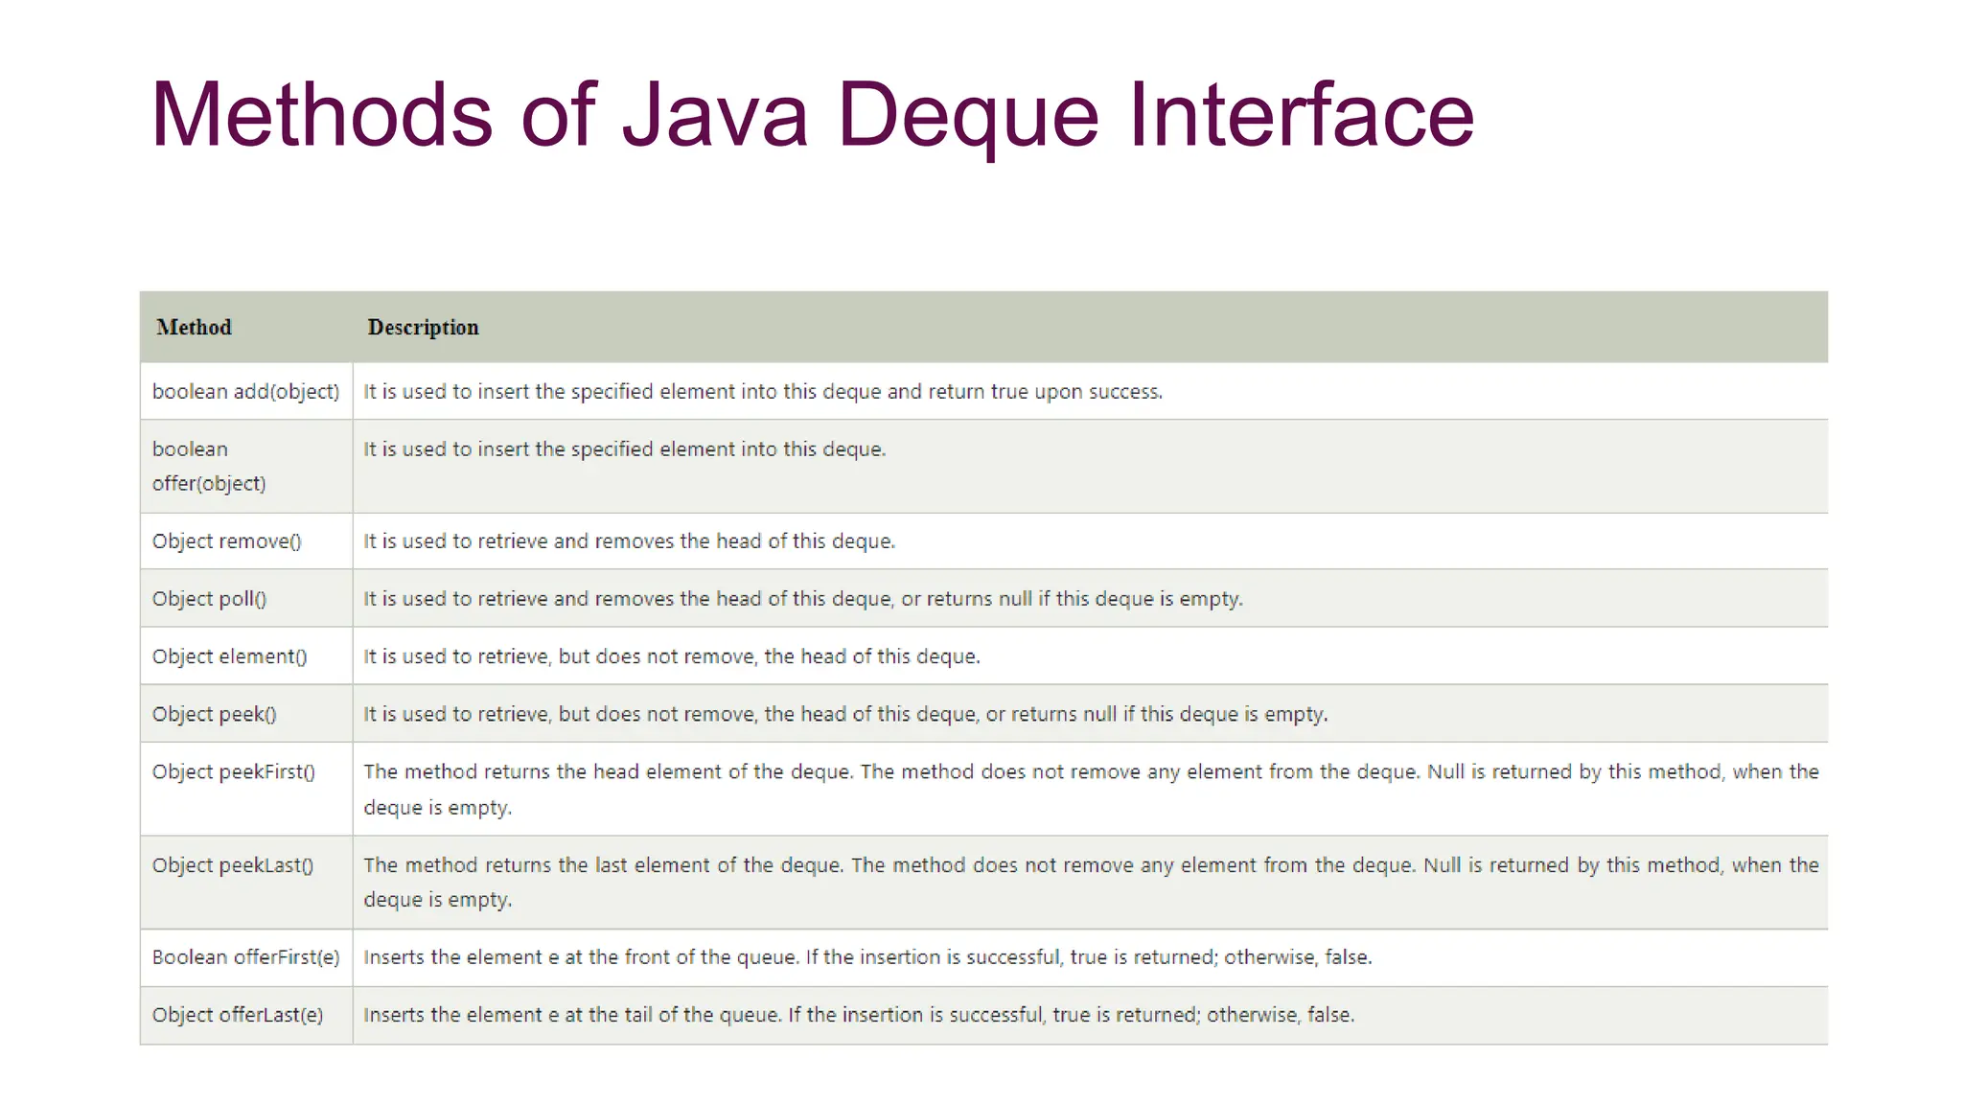Click description 'return true upon success' for add
The image size is (1963, 1104).
(x=1045, y=392)
